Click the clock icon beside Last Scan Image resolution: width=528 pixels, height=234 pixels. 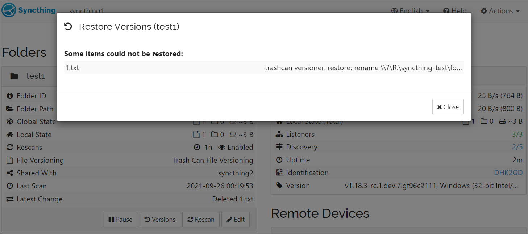[x=9, y=186]
